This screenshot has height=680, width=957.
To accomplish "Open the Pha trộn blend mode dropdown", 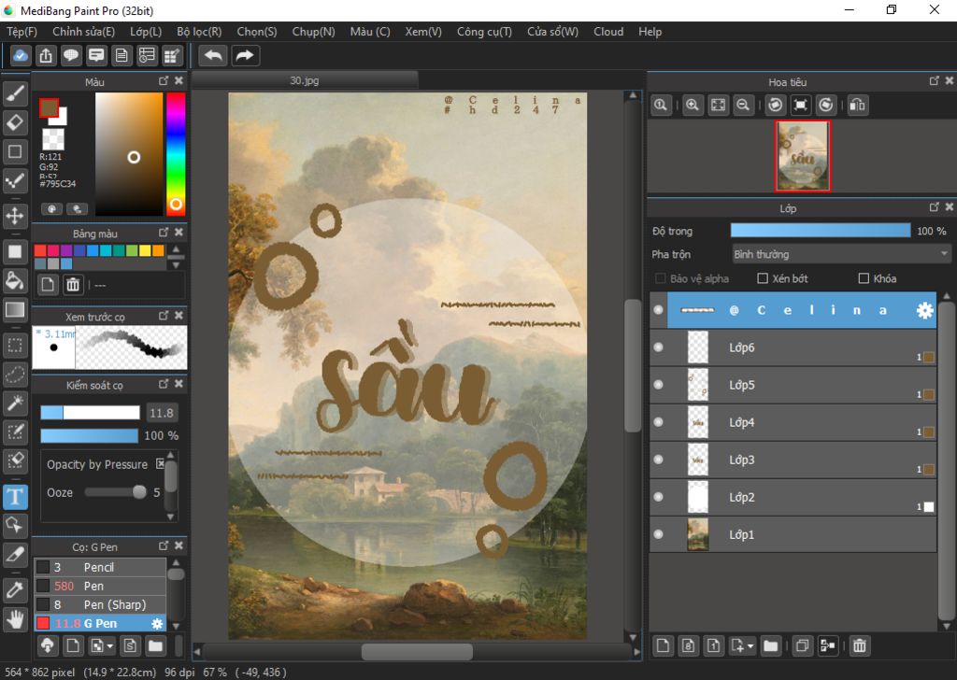I will click(x=841, y=254).
